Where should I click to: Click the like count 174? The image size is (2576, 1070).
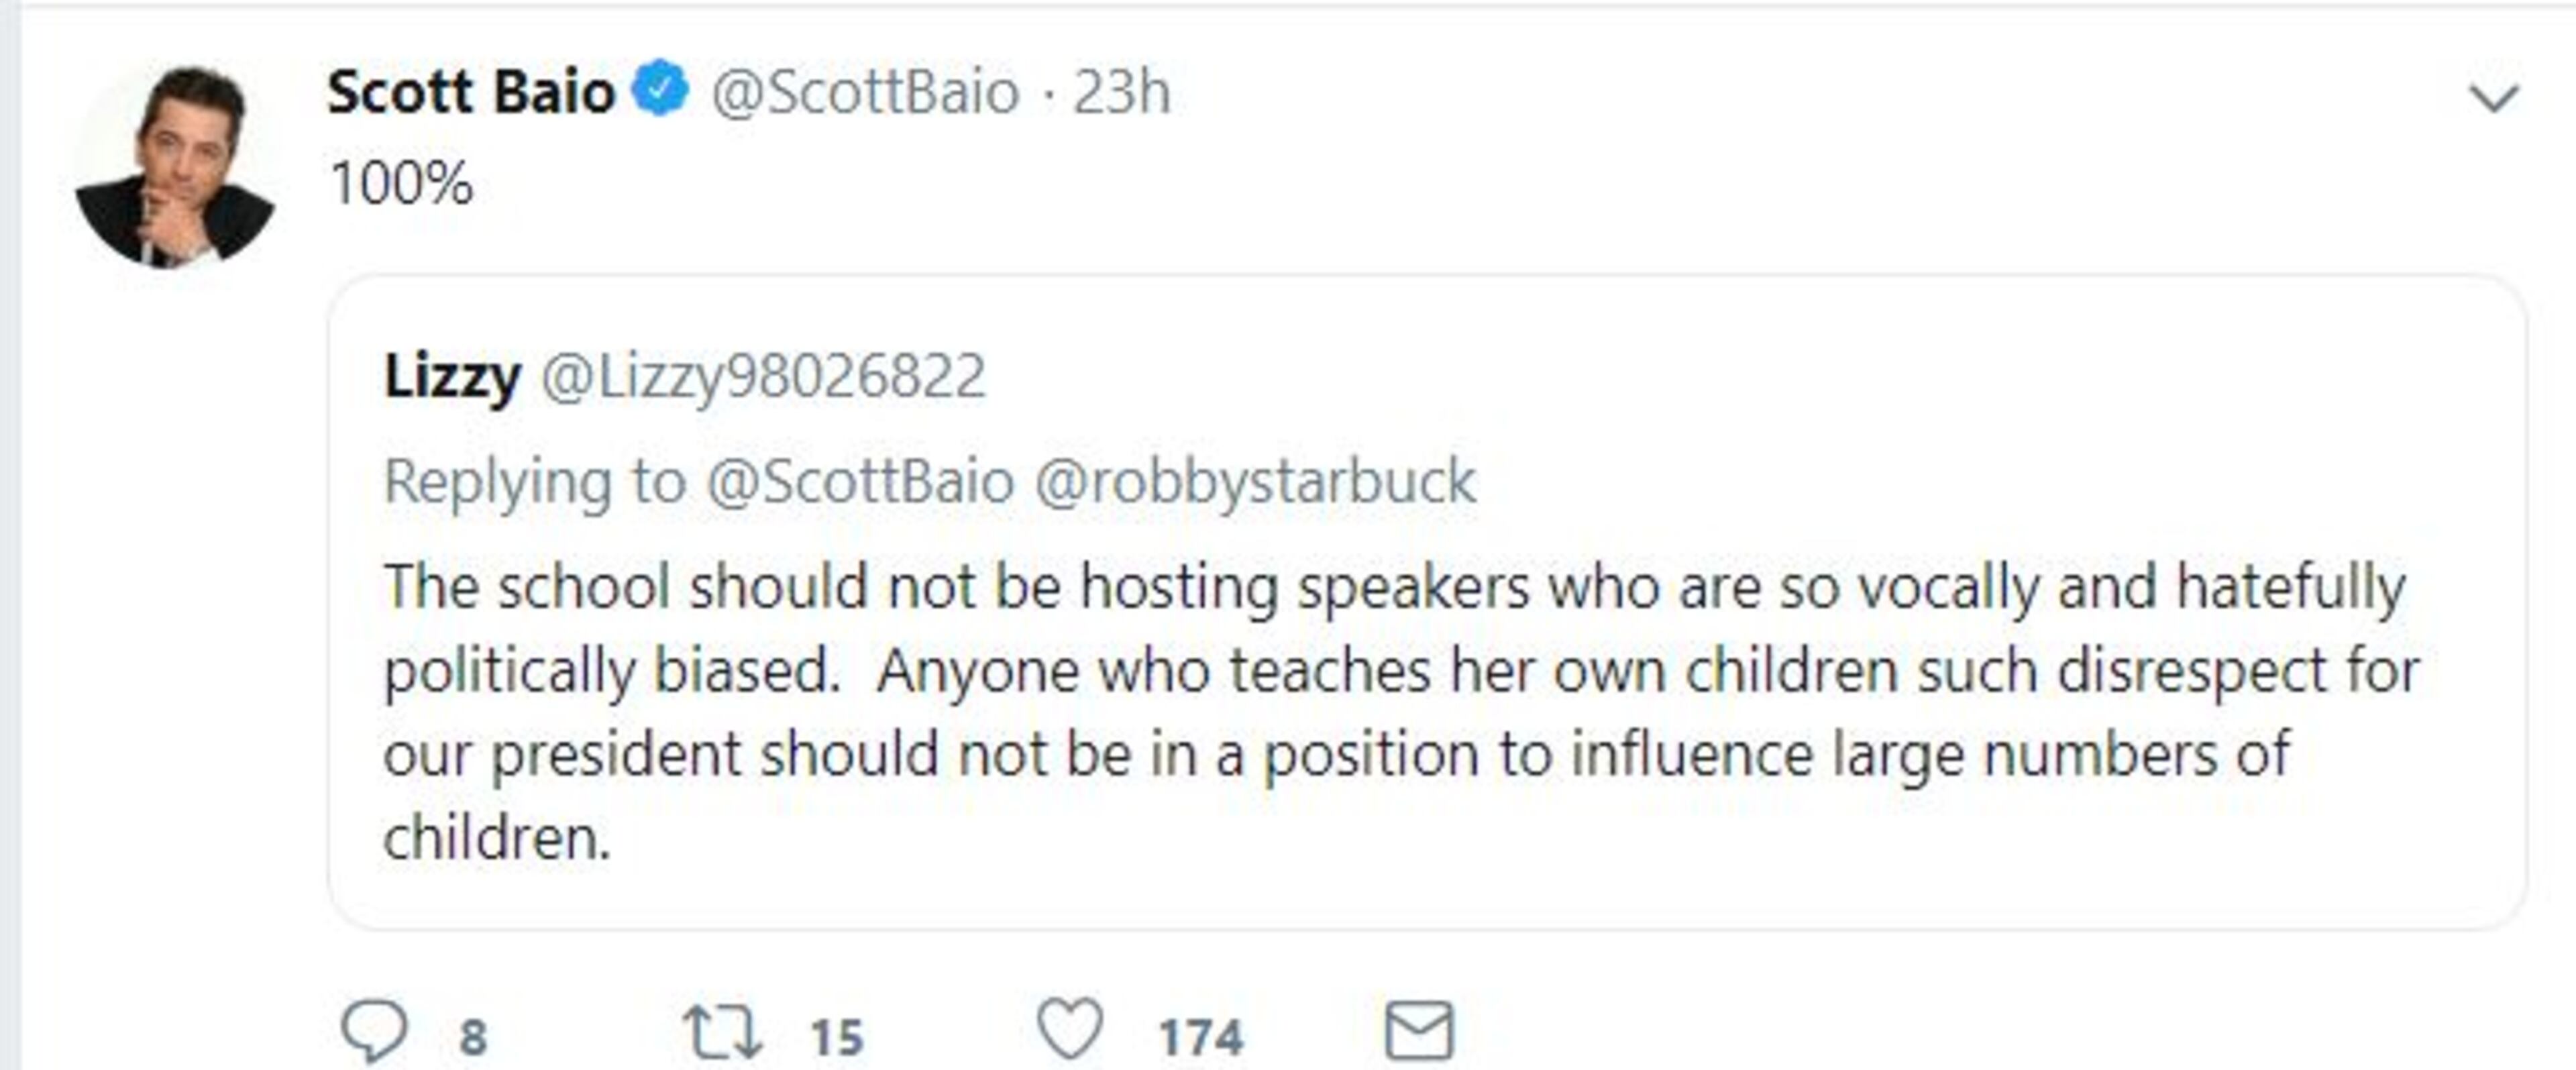(1200, 1037)
